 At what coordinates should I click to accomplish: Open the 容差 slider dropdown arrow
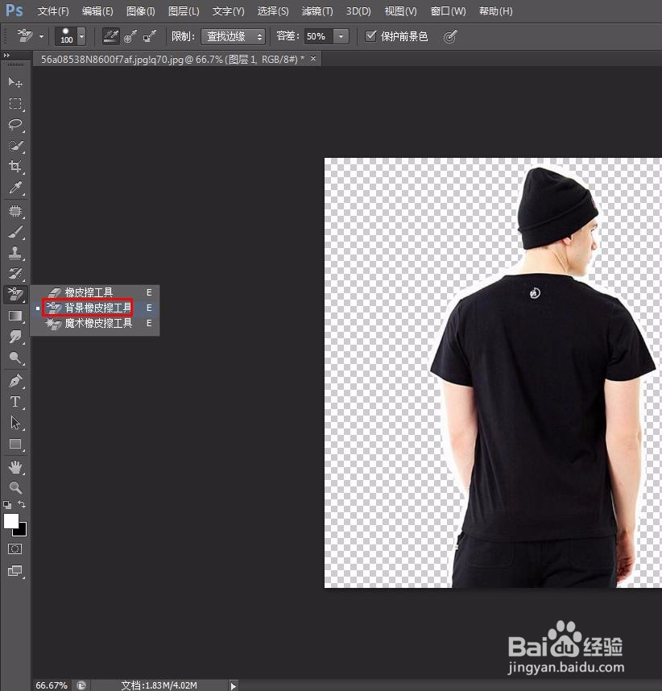[341, 36]
